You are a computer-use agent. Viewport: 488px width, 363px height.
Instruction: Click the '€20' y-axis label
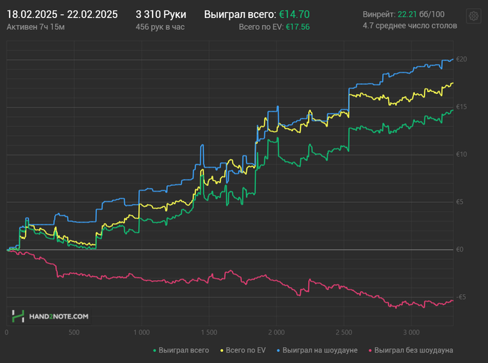[462, 59]
